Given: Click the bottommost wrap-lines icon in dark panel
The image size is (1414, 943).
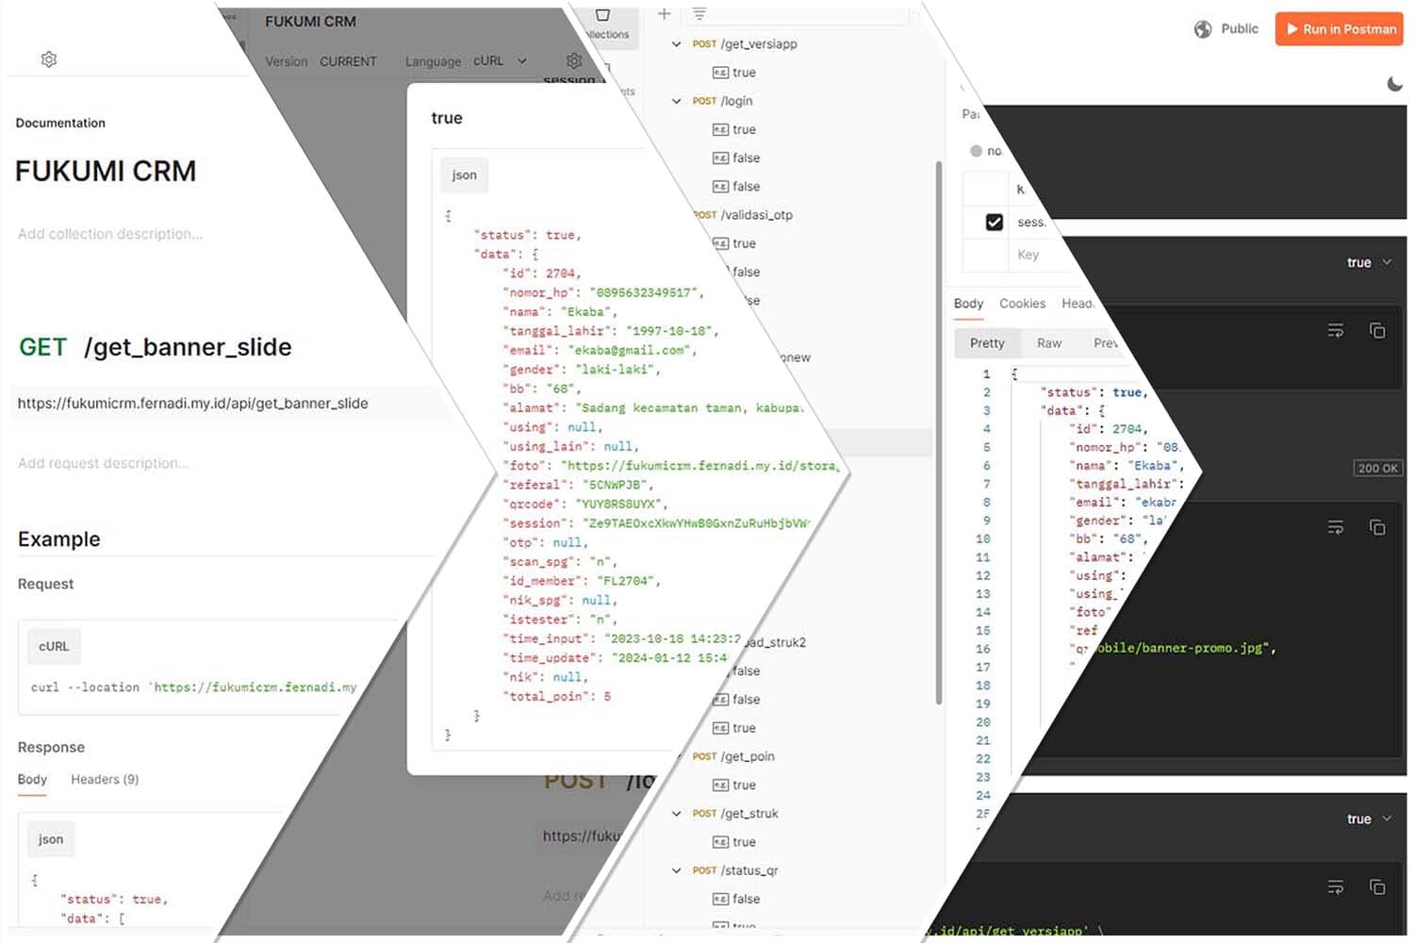Looking at the screenshot, I should pyautogui.click(x=1336, y=886).
